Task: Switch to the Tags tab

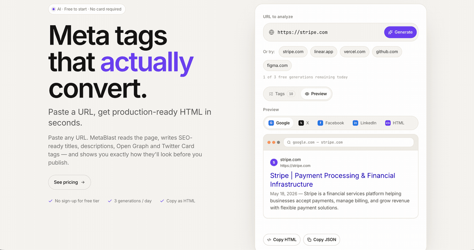Action: pos(282,94)
